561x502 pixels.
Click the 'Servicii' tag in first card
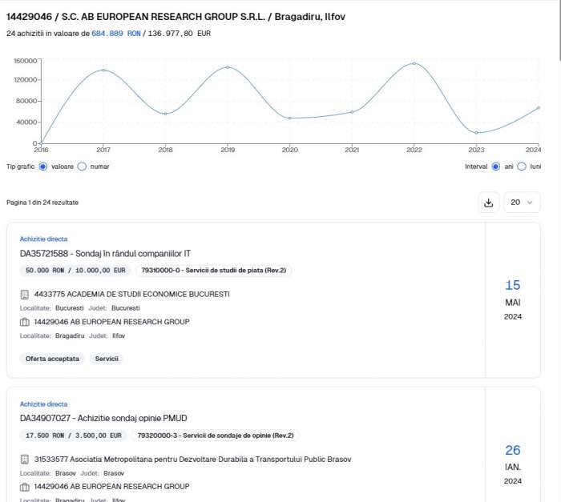click(x=107, y=359)
